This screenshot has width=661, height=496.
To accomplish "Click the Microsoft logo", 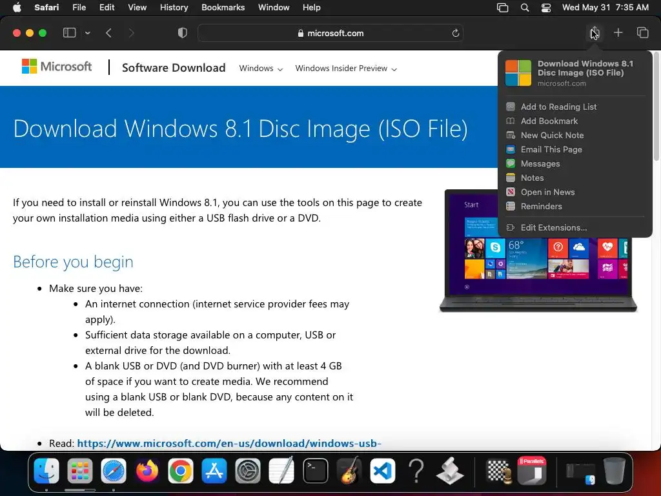I will click(57, 67).
